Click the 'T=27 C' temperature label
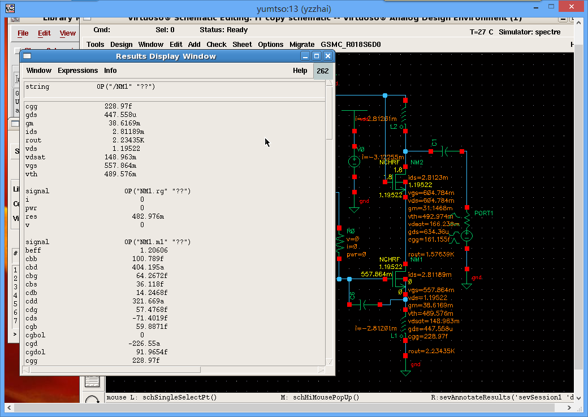This screenshot has width=588, height=417. [x=482, y=32]
